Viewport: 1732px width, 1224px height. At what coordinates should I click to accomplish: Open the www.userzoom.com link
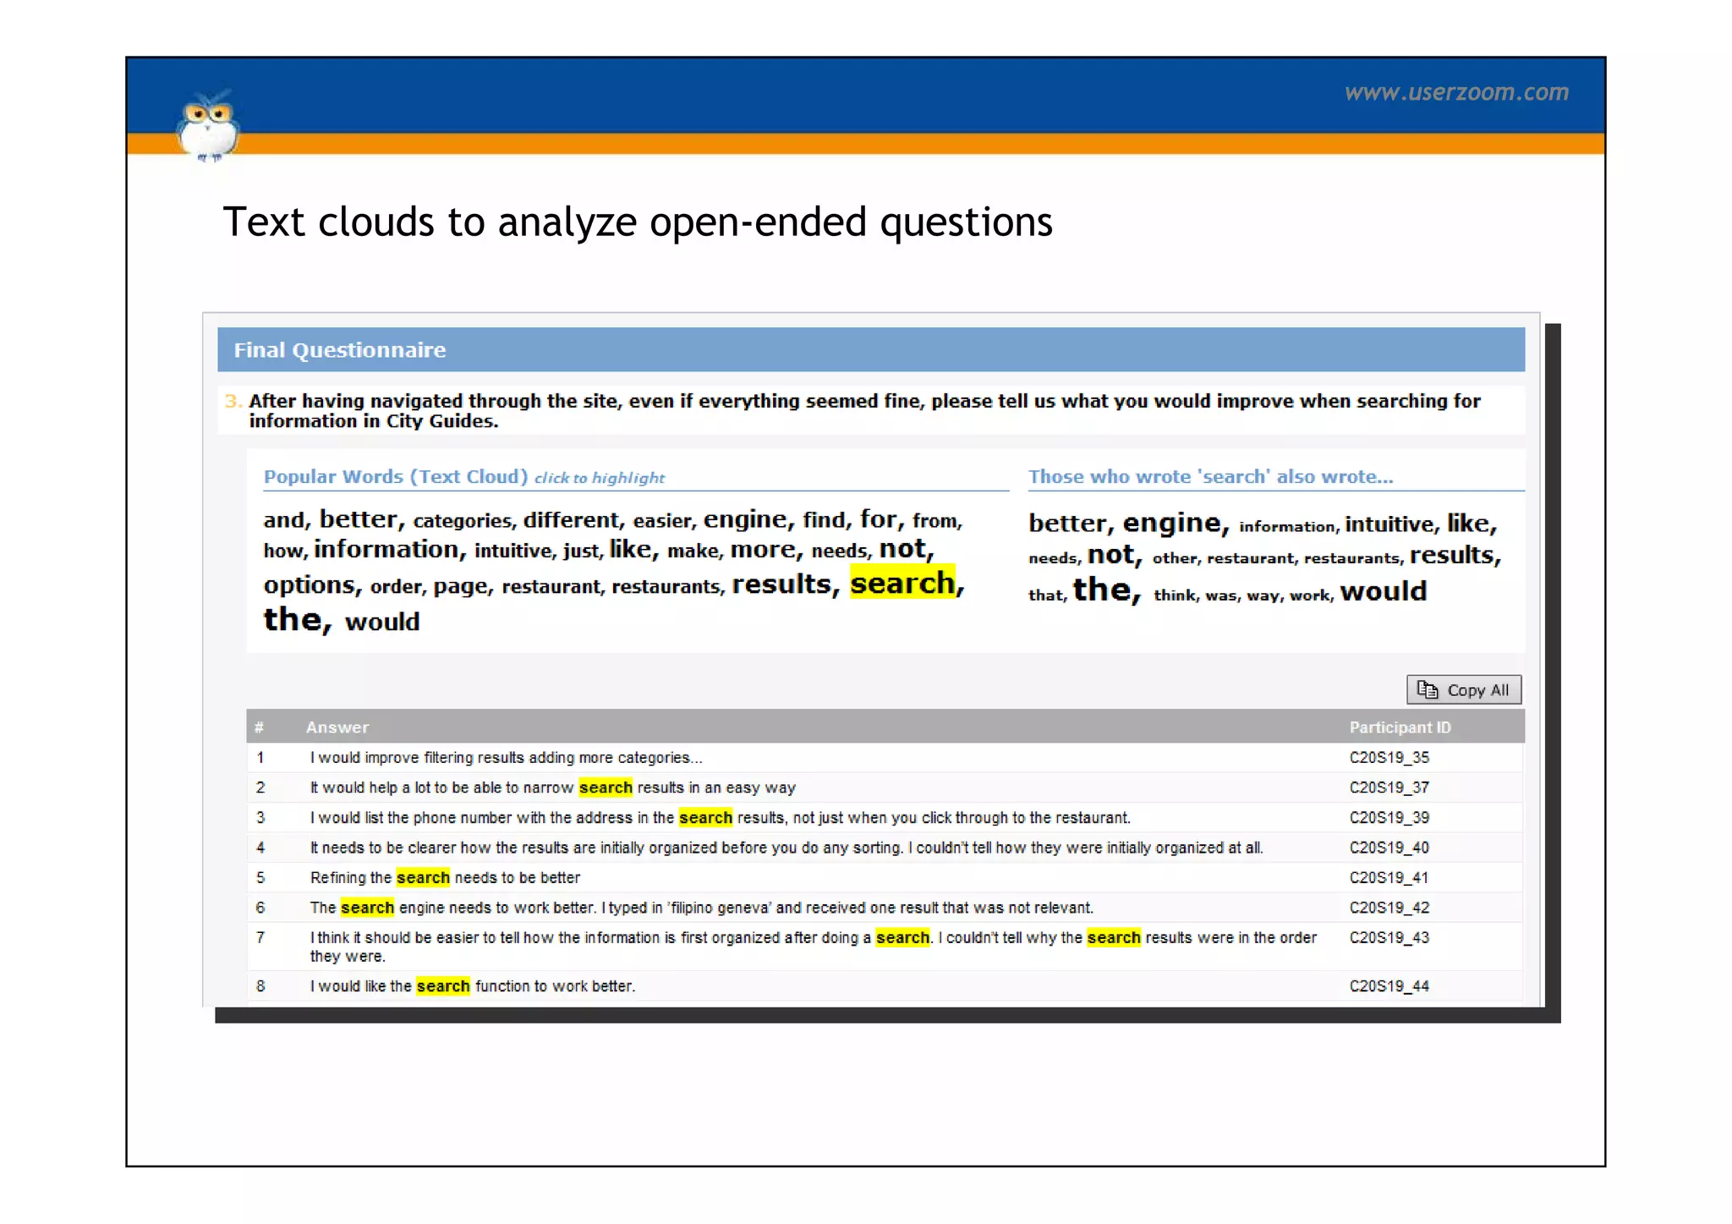[1455, 92]
